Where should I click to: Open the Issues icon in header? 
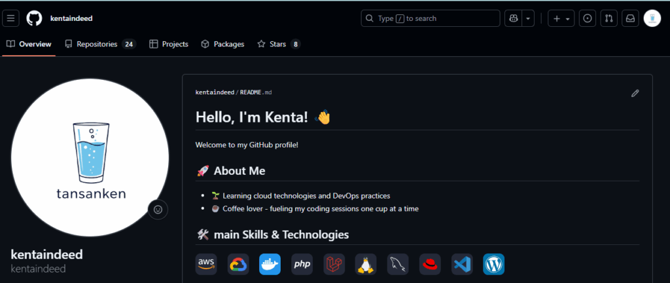pyautogui.click(x=587, y=18)
